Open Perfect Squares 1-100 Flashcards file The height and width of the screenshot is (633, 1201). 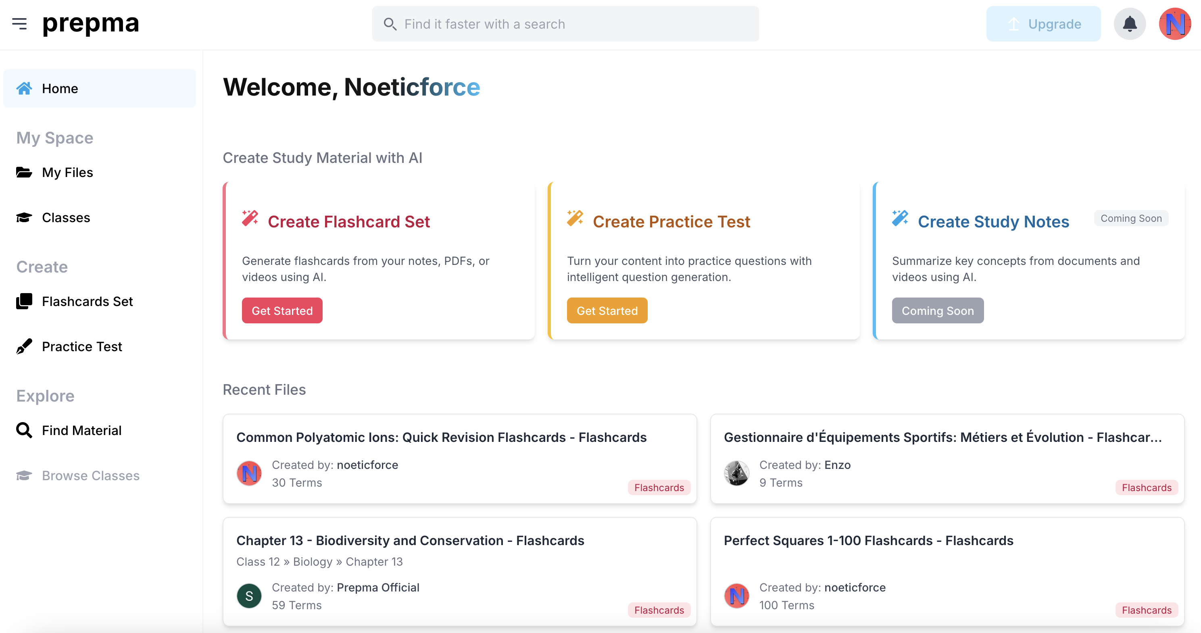tap(947, 571)
